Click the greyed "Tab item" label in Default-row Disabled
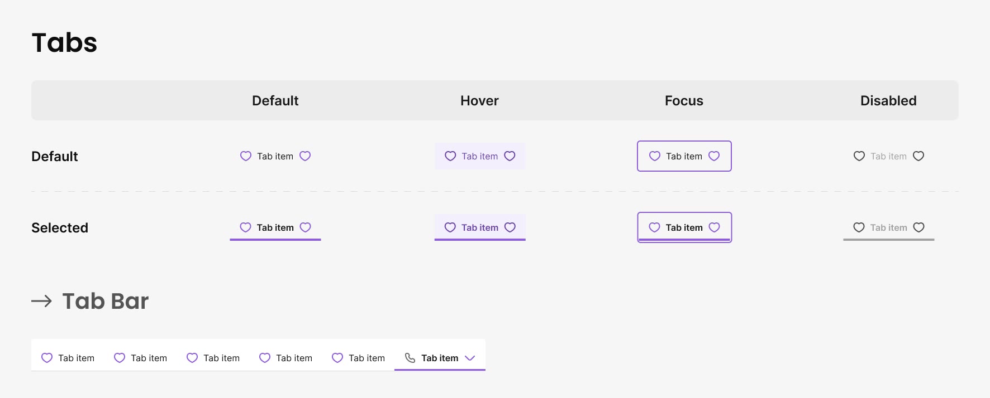The width and height of the screenshot is (990, 398). (x=888, y=156)
